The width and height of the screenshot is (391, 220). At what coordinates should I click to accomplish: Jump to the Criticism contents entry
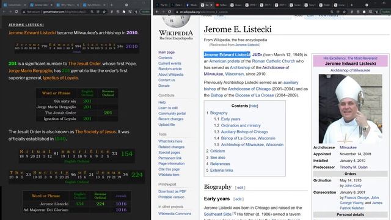click(217, 151)
